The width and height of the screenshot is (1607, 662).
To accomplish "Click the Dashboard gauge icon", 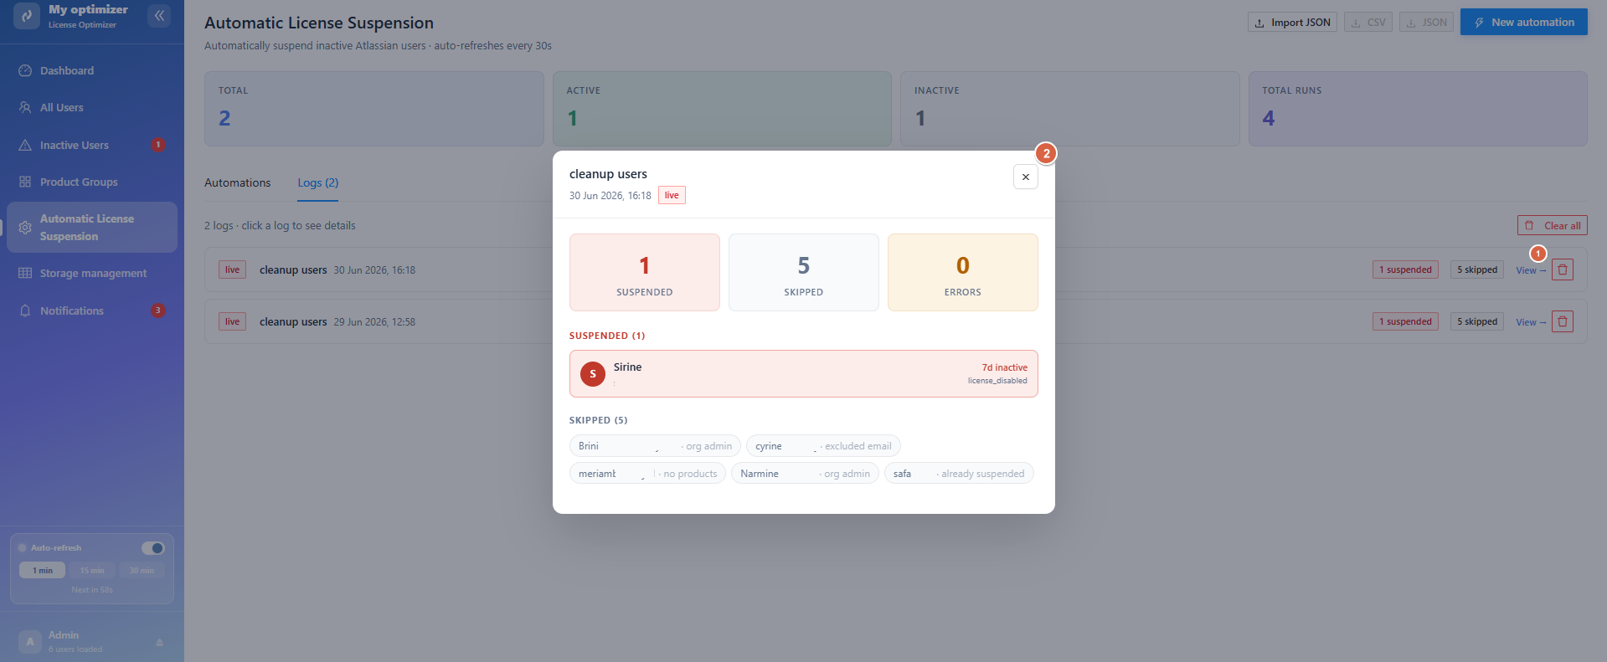I will (x=25, y=70).
